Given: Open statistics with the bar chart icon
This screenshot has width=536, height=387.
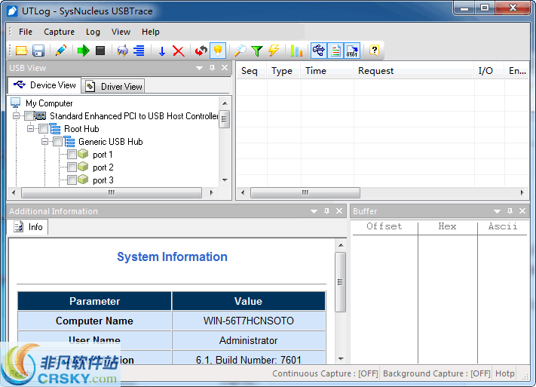Looking at the screenshot, I should tap(296, 51).
